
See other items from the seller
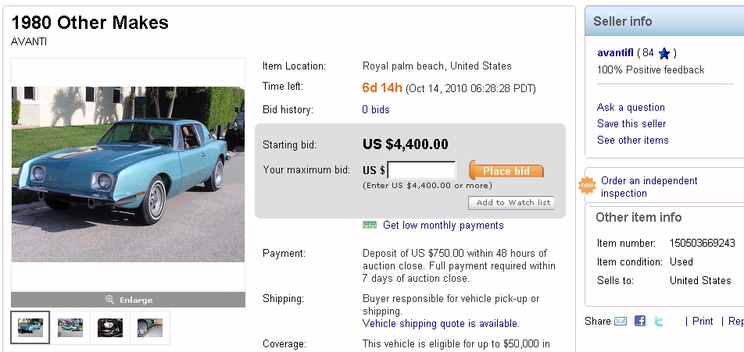(632, 140)
